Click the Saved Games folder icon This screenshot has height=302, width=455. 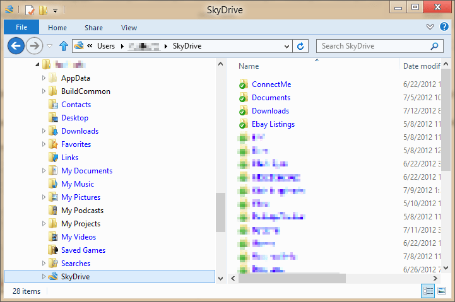53,250
